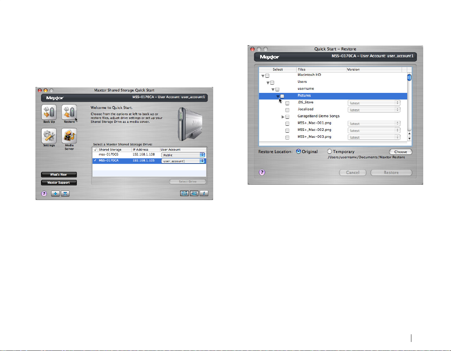Click the Restore button at bottom of Restore window

pos(391,173)
